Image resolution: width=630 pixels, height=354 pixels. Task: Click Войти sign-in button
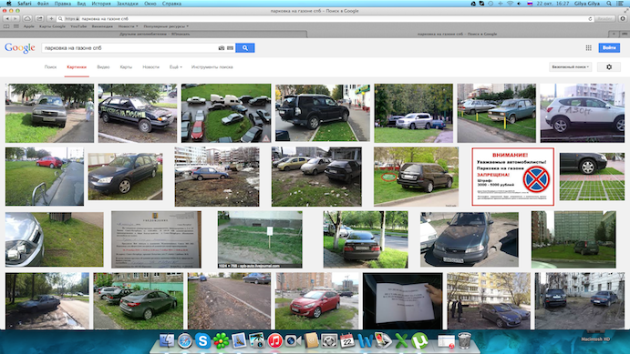coord(609,47)
